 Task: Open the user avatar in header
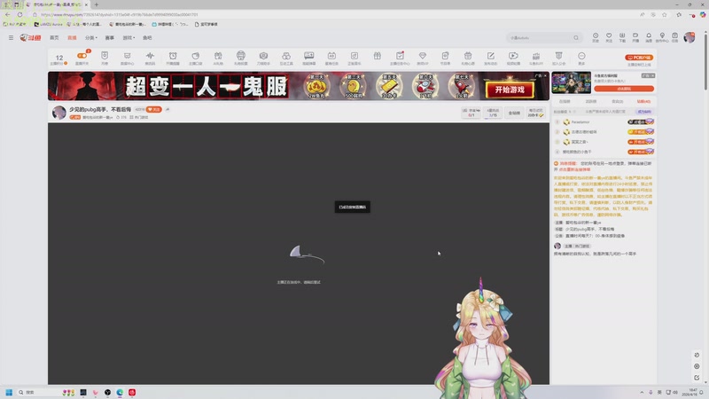pyautogui.click(x=690, y=37)
